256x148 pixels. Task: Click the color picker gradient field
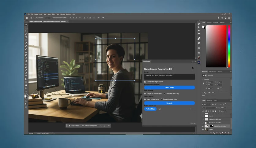point(216,46)
